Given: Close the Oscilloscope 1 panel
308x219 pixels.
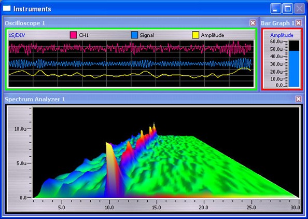Looking at the screenshot, I should pyautogui.click(x=253, y=23).
